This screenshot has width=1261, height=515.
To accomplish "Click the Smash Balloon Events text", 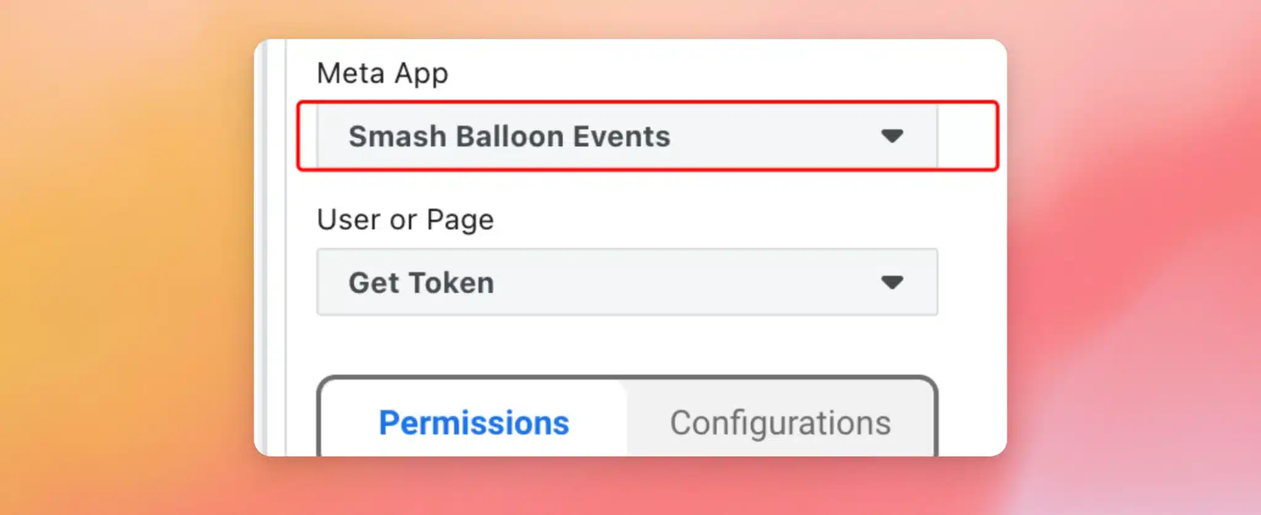I will (509, 136).
